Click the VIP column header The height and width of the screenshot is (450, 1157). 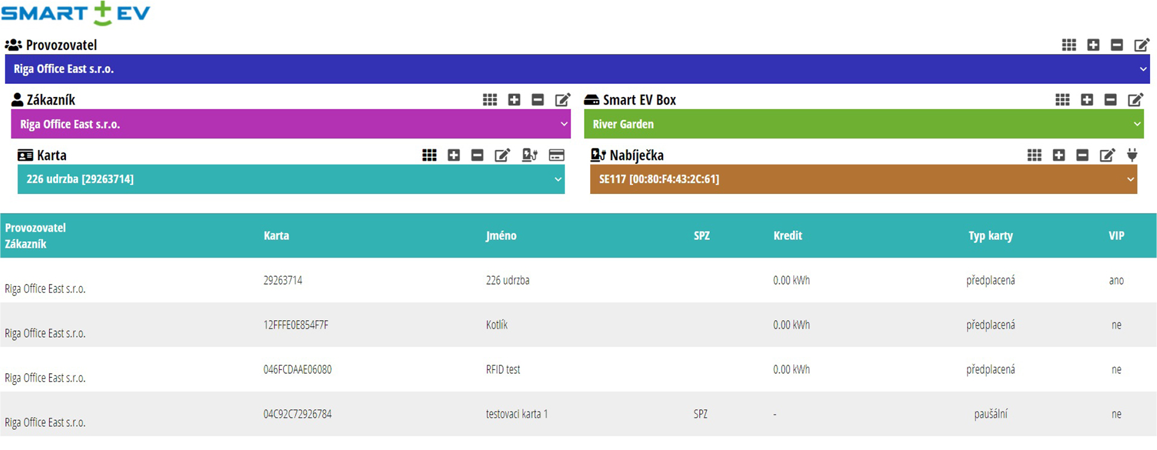coord(1116,236)
